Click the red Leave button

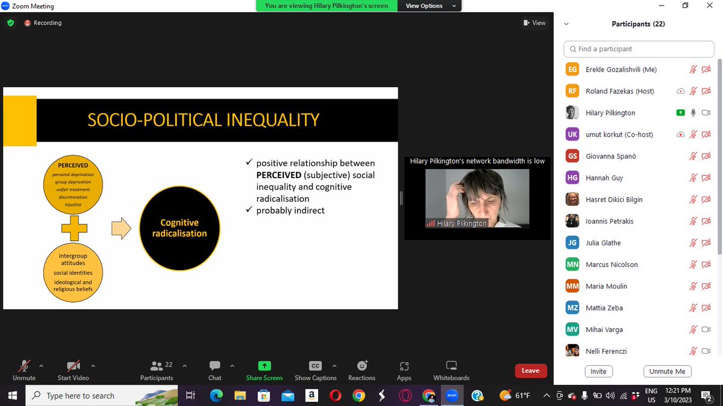(x=531, y=371)
